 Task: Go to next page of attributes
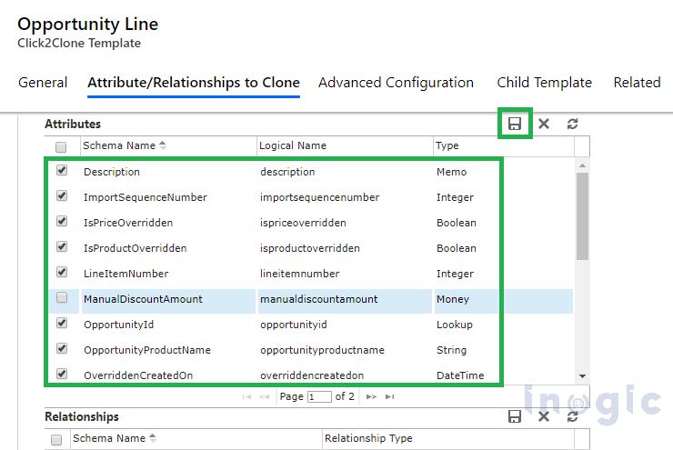click(373, 396)
